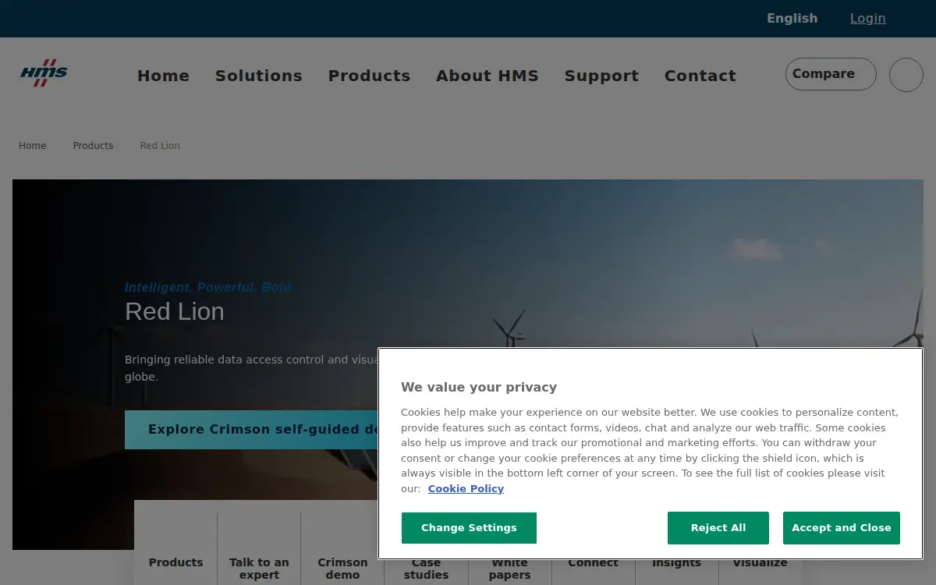Click the 'Intelligent. Powerful. Bold.' tagline

209,287
